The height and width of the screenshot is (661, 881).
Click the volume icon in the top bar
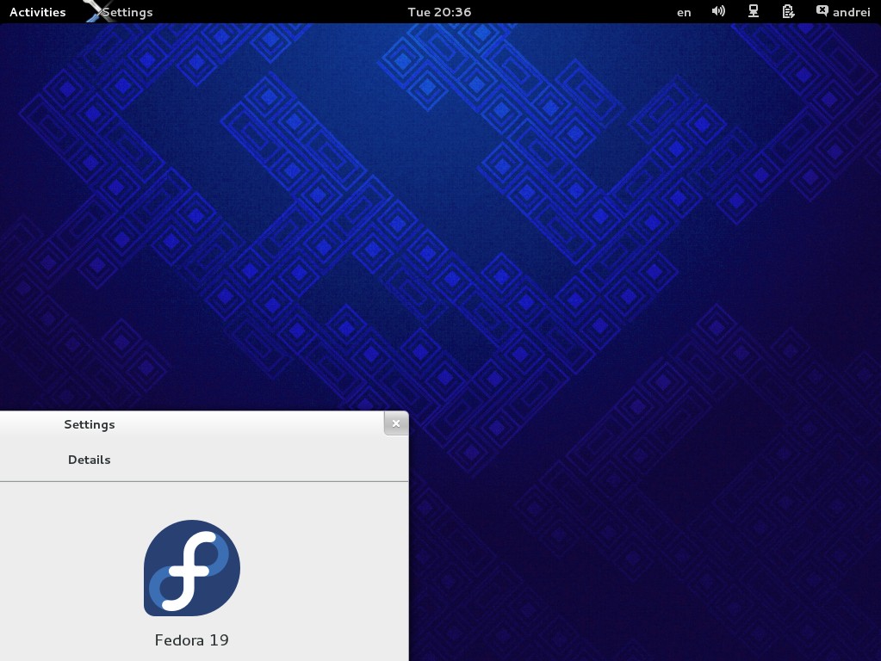pyautogui.click(x=718, y=11)
